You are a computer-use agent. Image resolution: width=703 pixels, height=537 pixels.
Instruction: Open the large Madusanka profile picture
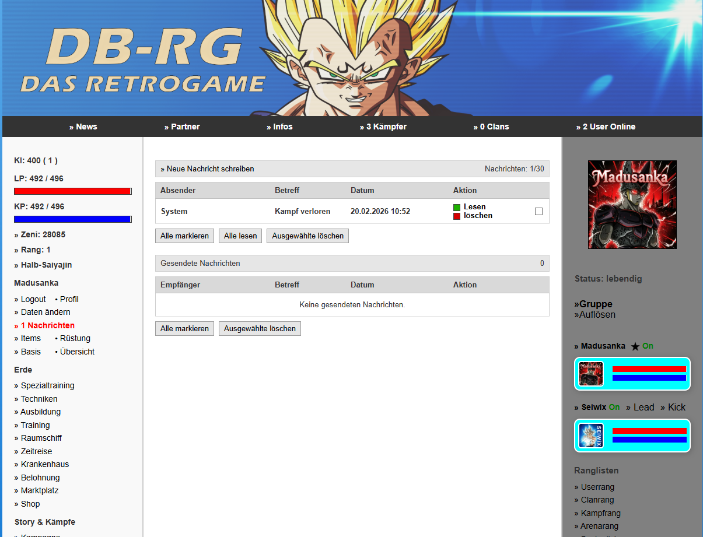click(x=632, y=205)
